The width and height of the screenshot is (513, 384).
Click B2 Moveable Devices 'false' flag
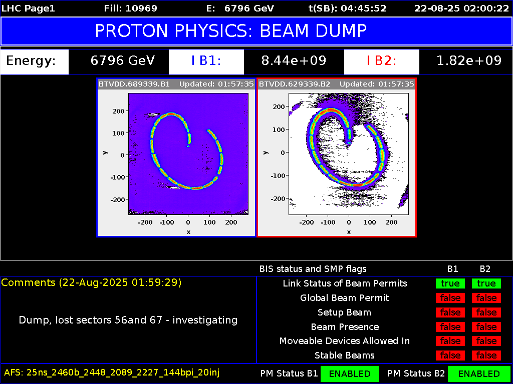tap(486, 341)
